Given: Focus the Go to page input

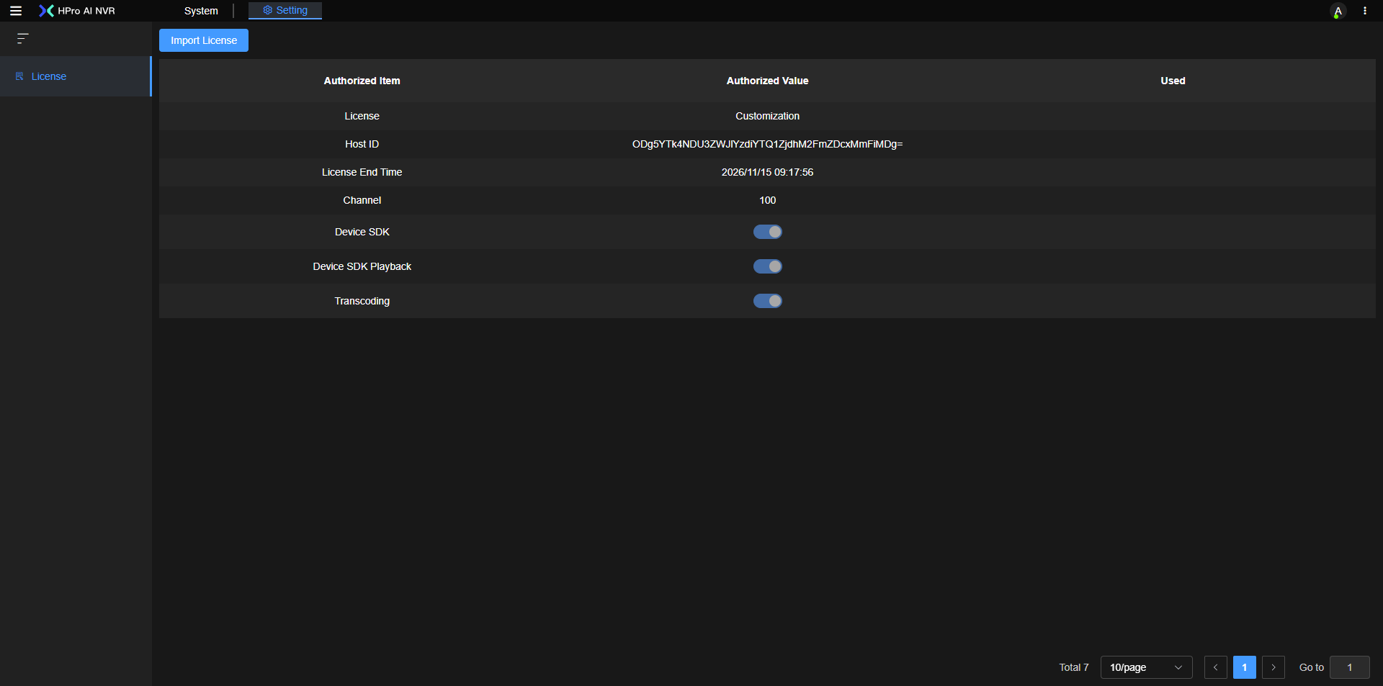Looking at the screenshot, I should (1349, 667).
